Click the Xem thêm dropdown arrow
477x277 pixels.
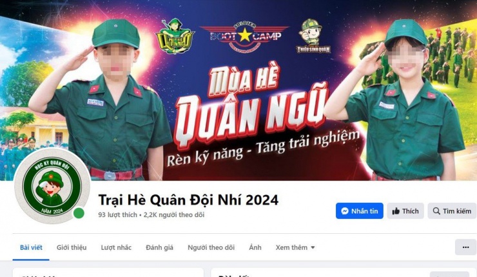[313, 248]
